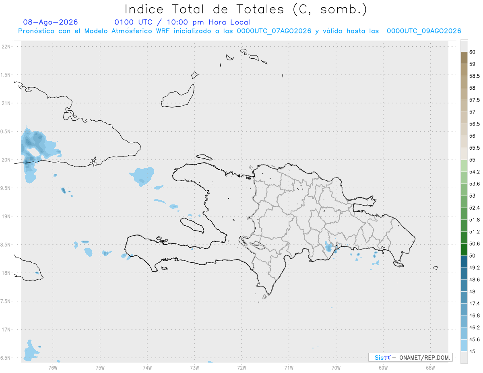Click the longitude label "72W"

coord(242,367)
